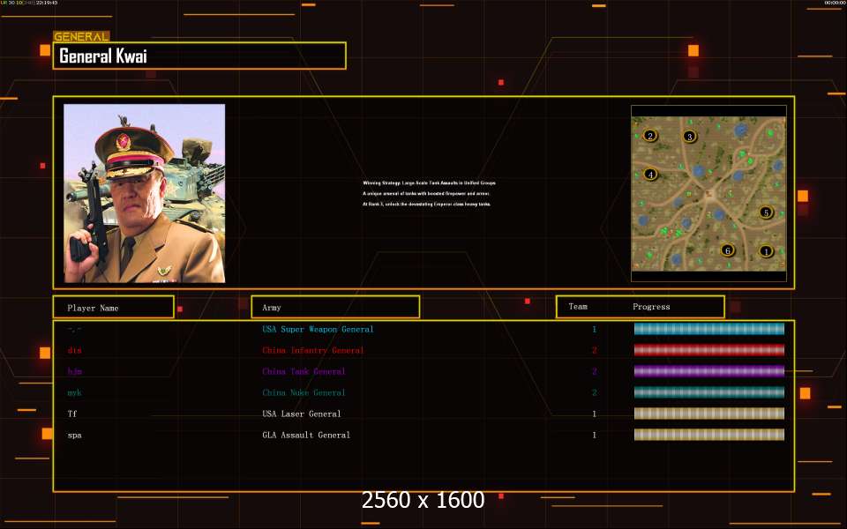Screen dimensions: 847x529
Task: Click the General Kwai portrait image
Action: (x=144, y=193)
